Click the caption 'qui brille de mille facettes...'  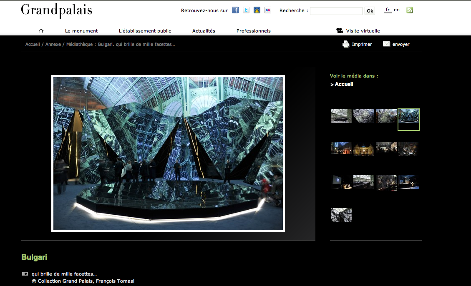(x=64, y=273)
